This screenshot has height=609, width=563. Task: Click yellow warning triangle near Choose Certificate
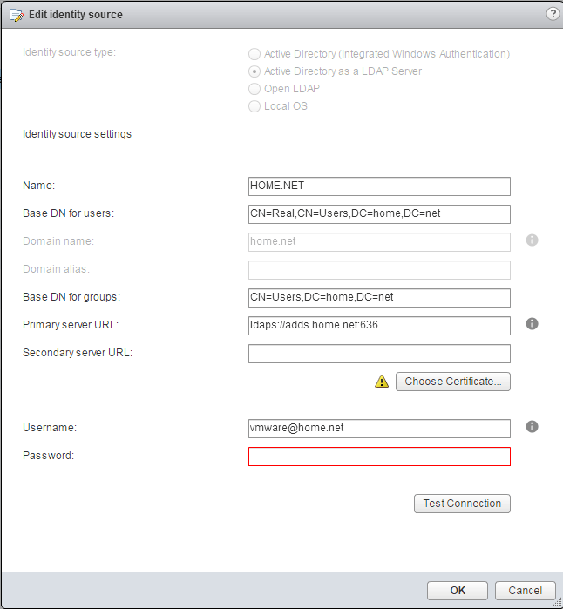click(382, 382)
